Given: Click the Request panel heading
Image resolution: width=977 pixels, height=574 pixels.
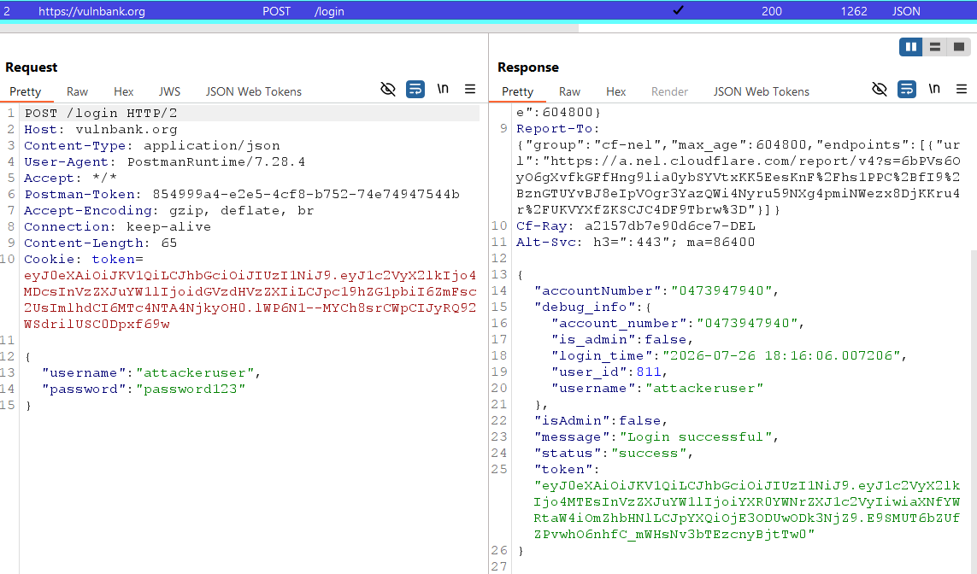Looking at the screenshot, I should [x=31, y=67].
